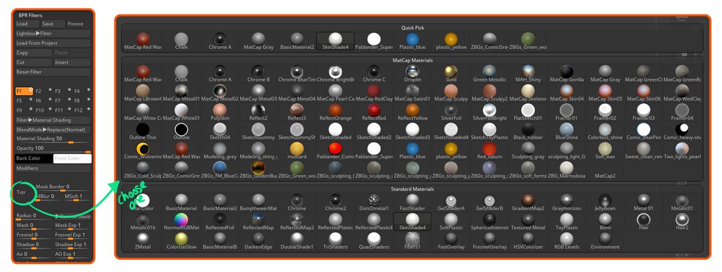Select filter slot F12

81,111
